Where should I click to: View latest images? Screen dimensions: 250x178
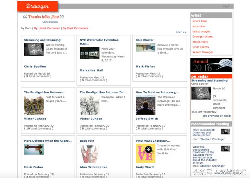click(x=201, y=31)
